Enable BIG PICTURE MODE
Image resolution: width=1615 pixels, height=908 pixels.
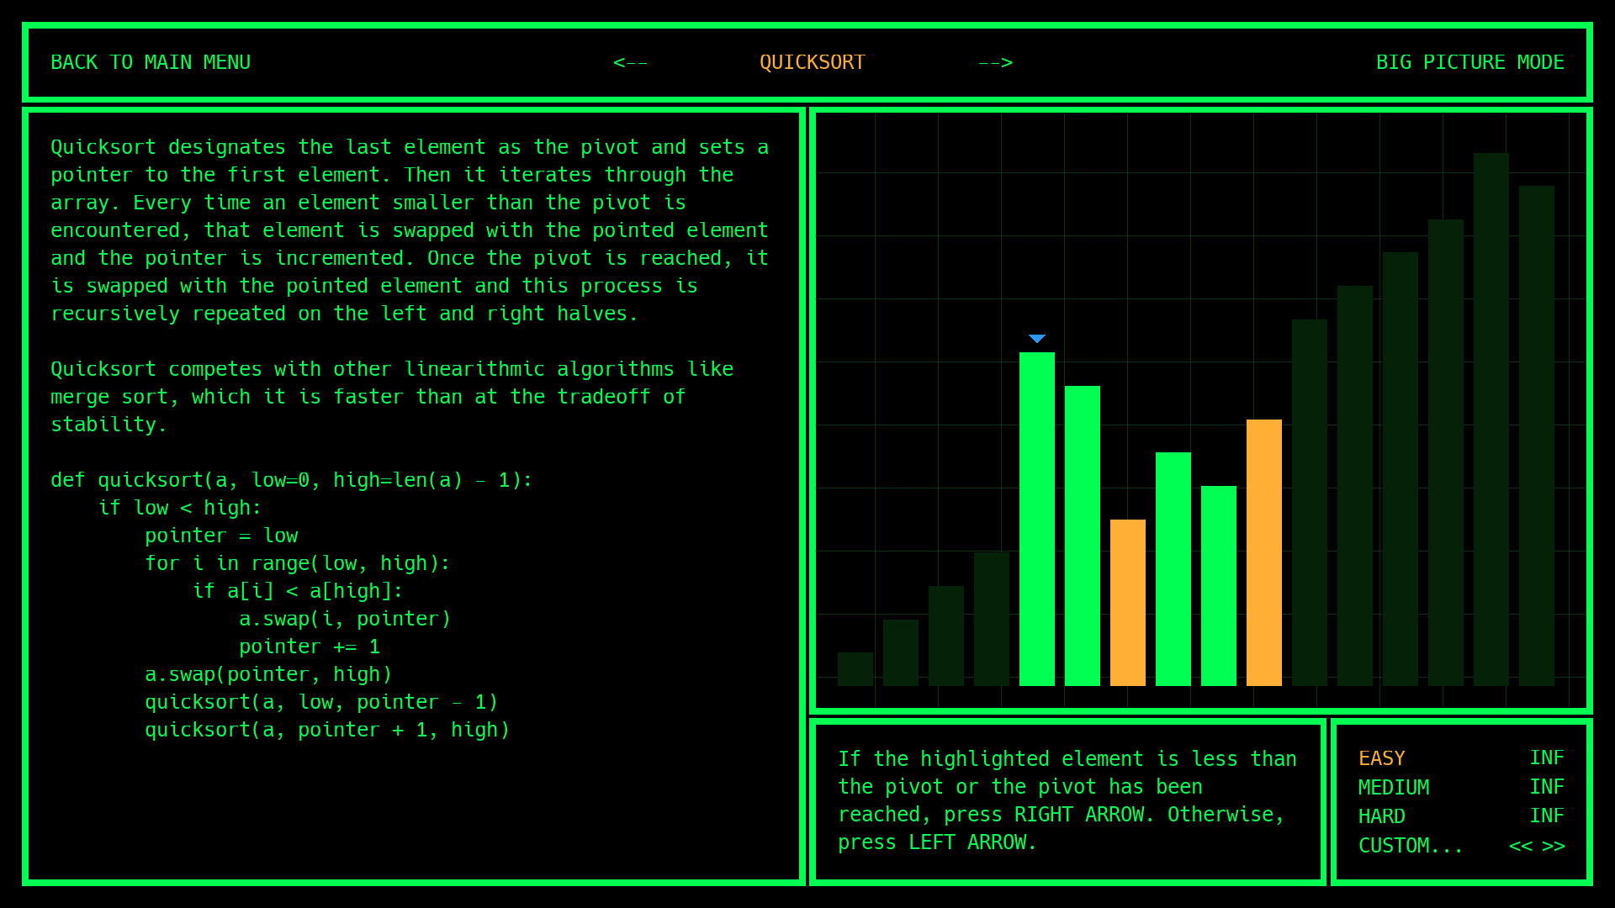(1469, 62)
